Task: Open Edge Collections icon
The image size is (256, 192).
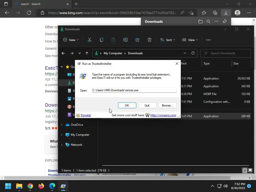Action: 215,13
